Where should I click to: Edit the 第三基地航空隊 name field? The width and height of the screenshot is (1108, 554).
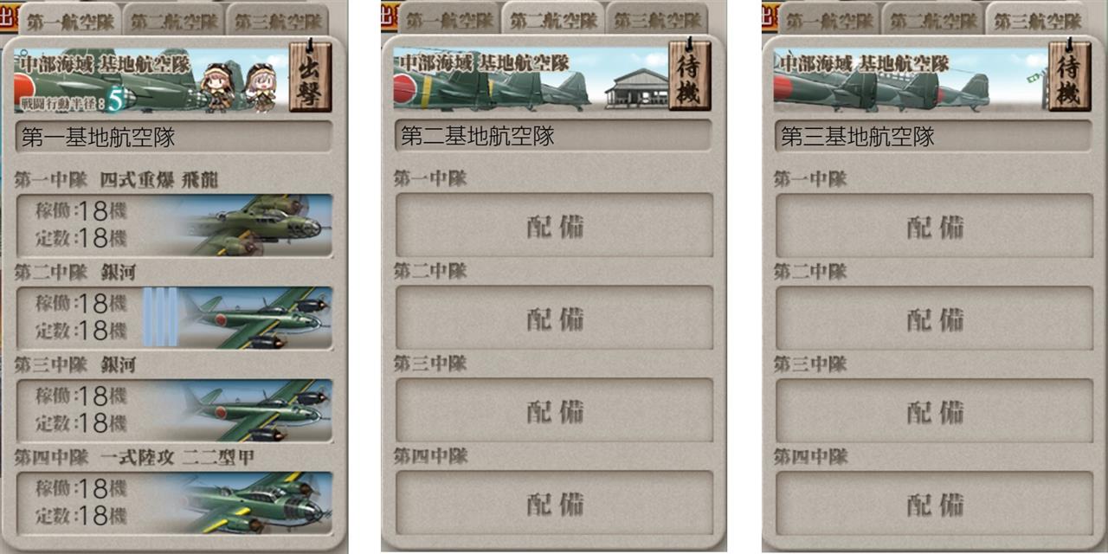point(933,136)
